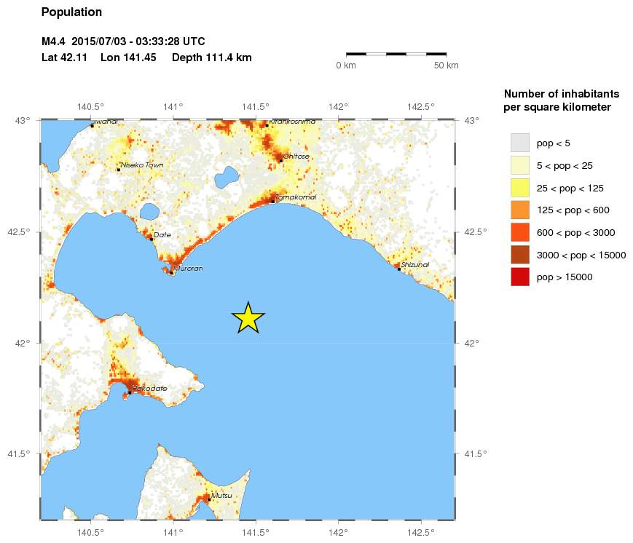Image resolution: width=633 pixels, height=543 pixels.
Task: Click the kilometer scale bar
Action: click(396, 54)
